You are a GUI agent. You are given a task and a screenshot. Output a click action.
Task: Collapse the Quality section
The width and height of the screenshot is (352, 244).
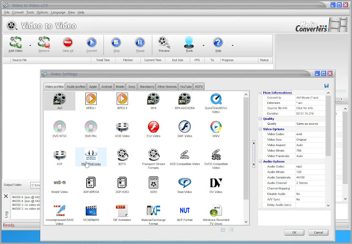pyautogui.click(x=260, y=119)
